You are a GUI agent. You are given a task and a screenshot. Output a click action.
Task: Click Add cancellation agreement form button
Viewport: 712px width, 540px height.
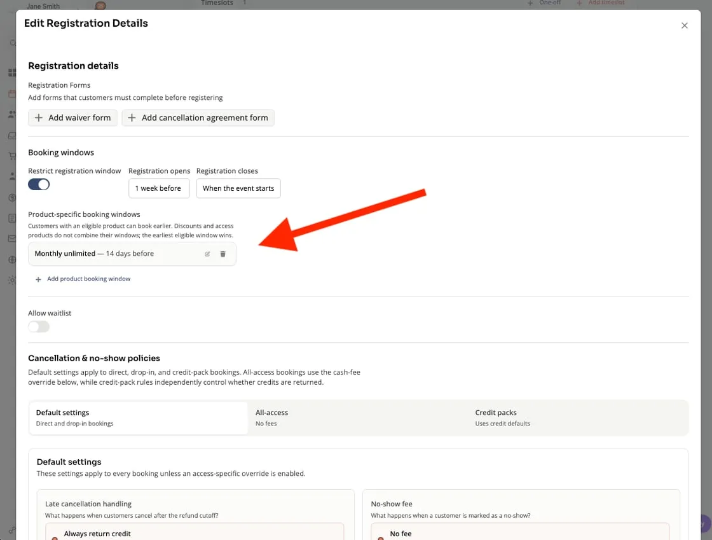click(x=198, y=118)
